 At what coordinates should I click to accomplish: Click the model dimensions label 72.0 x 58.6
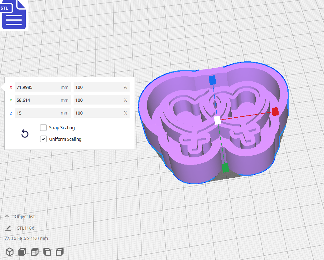(x=26, y=238)
